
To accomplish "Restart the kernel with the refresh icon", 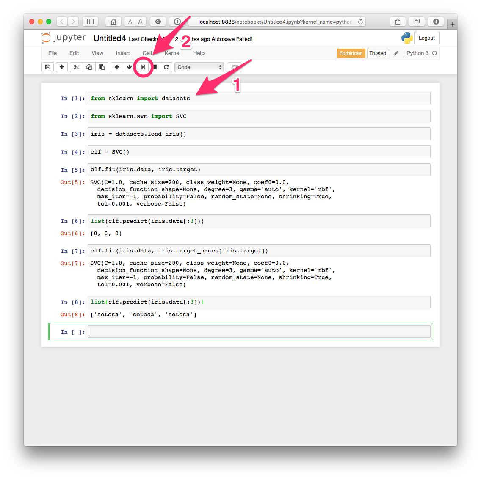I will [166, 67].
